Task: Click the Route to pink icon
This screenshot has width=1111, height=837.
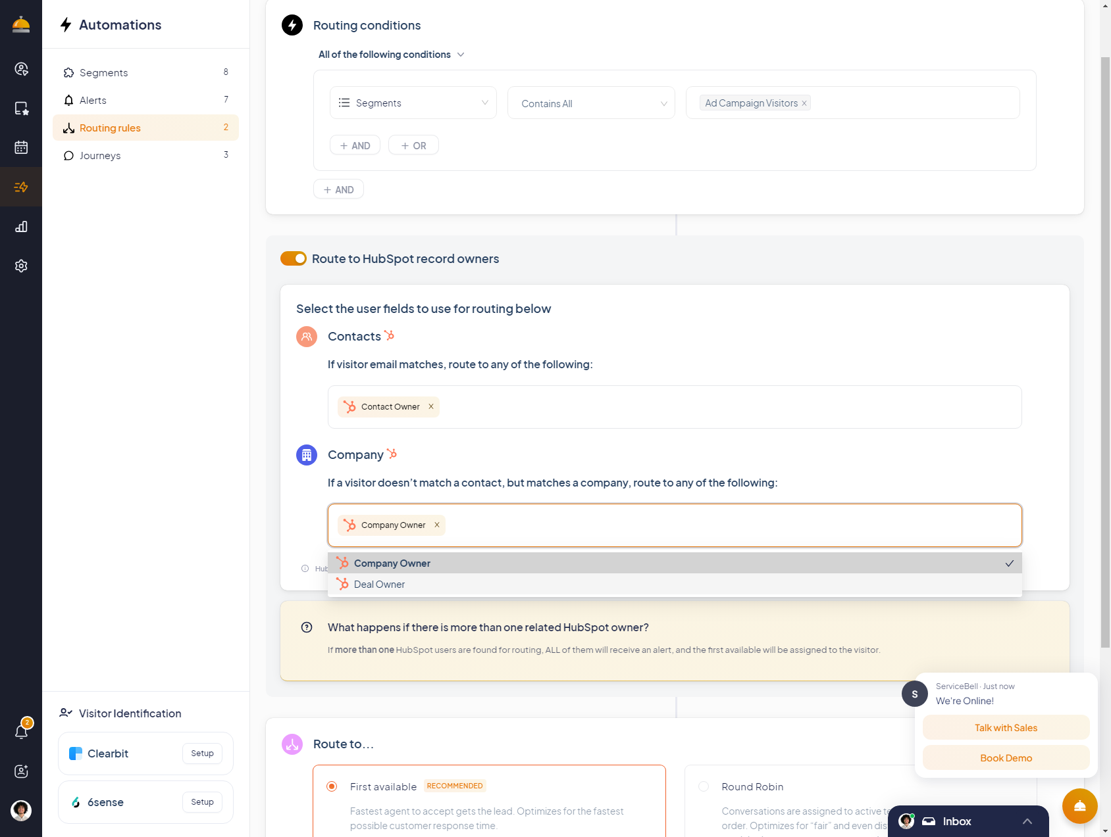Action: [x=292, y=744]
